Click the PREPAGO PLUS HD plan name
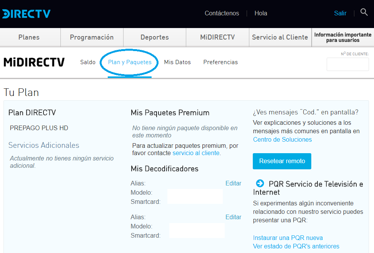 39,128
